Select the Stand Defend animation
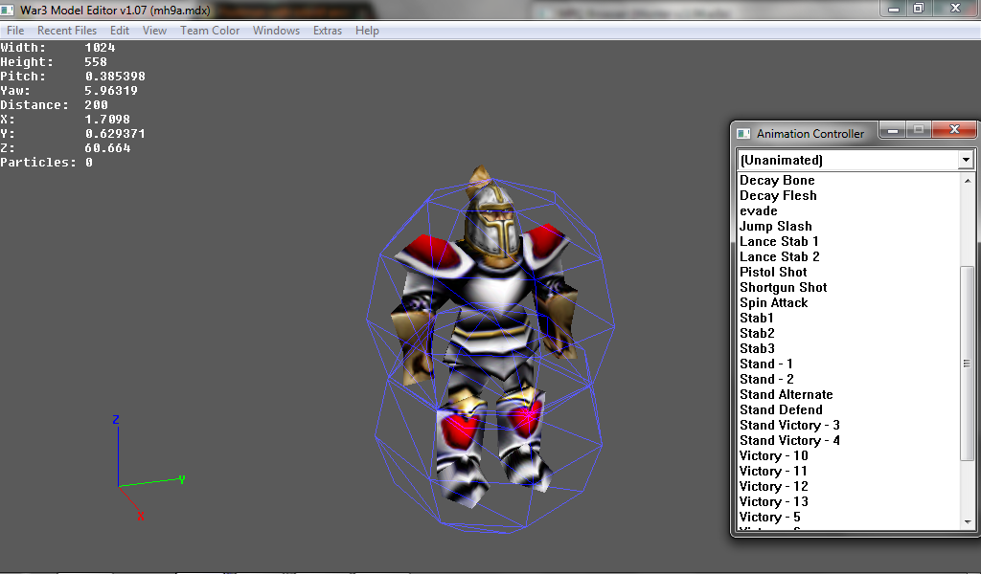 pos(781,409)
